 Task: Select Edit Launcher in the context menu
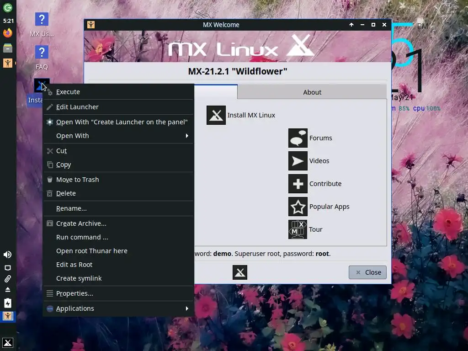118,107
